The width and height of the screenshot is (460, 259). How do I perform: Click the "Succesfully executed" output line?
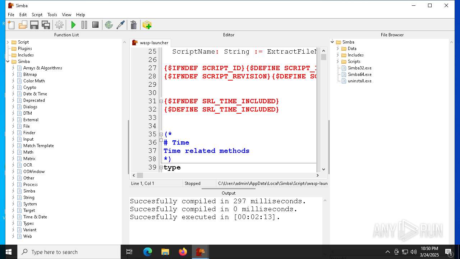(205, 217)
